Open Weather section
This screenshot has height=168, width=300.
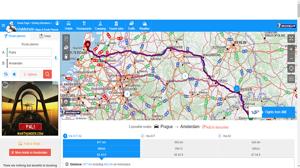144,26
